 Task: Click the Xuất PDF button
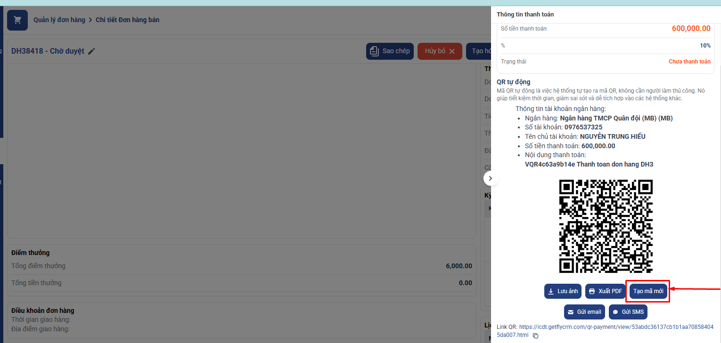point(605,291)
